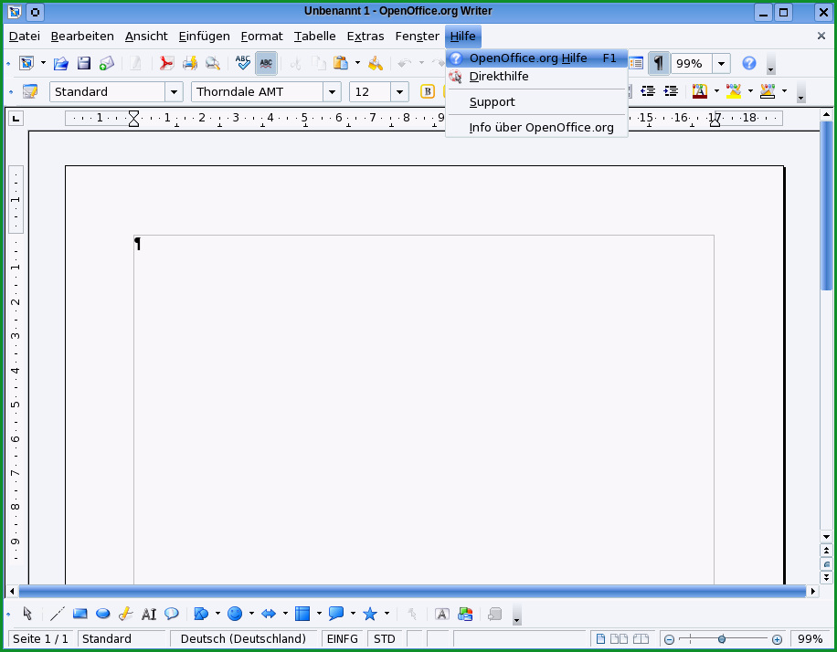Toggle AutoSpellcheck button
Screen dimensions: 837x652
pos(266,64)
